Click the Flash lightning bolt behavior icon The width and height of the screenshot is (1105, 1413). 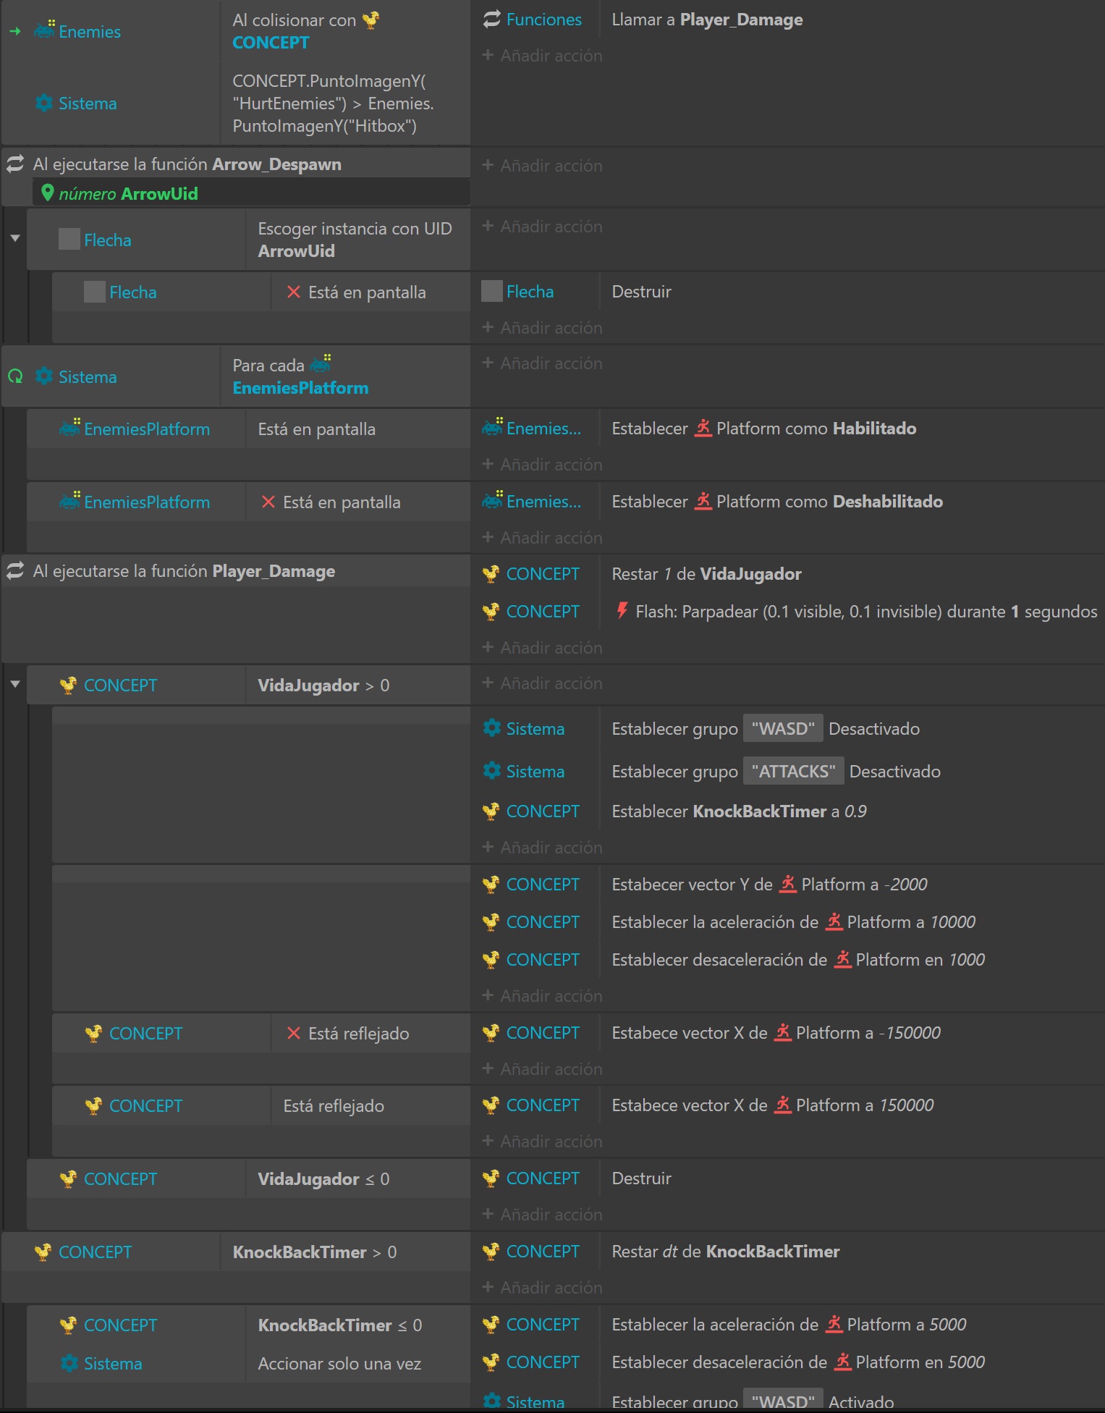622,611
